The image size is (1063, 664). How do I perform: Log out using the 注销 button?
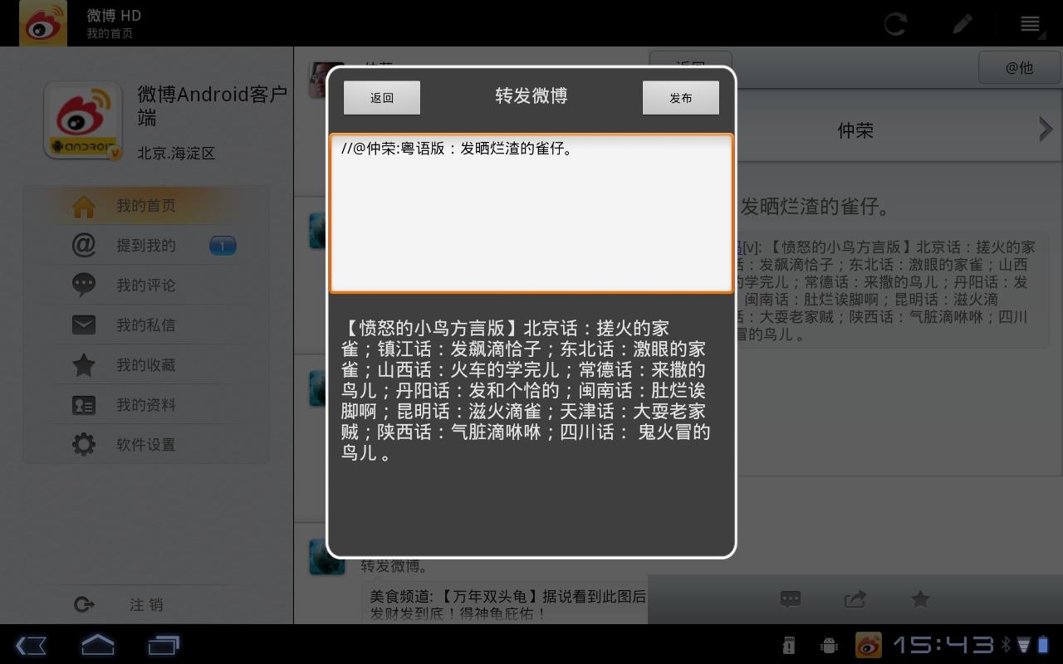coord(146,605)
